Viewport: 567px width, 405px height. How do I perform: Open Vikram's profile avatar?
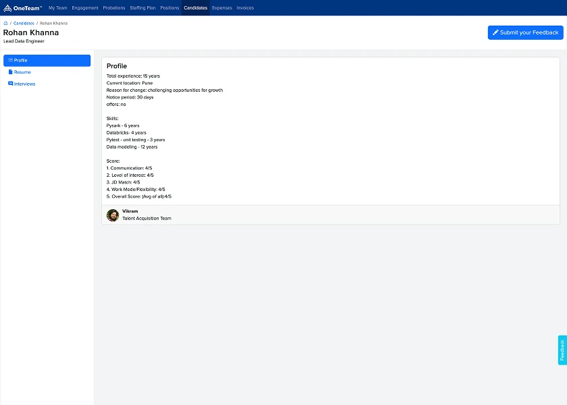(x=113, y=215)
